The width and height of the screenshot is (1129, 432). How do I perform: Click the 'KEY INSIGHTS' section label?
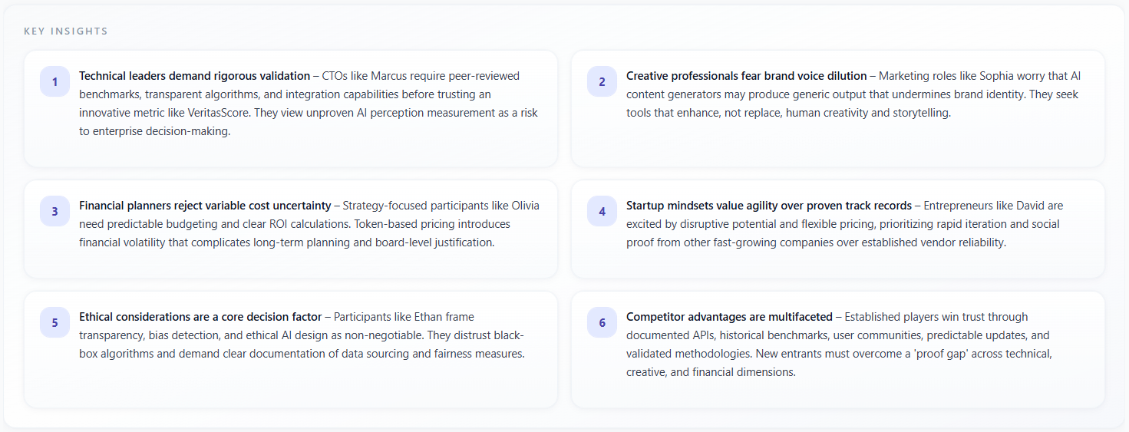(66, 31)
